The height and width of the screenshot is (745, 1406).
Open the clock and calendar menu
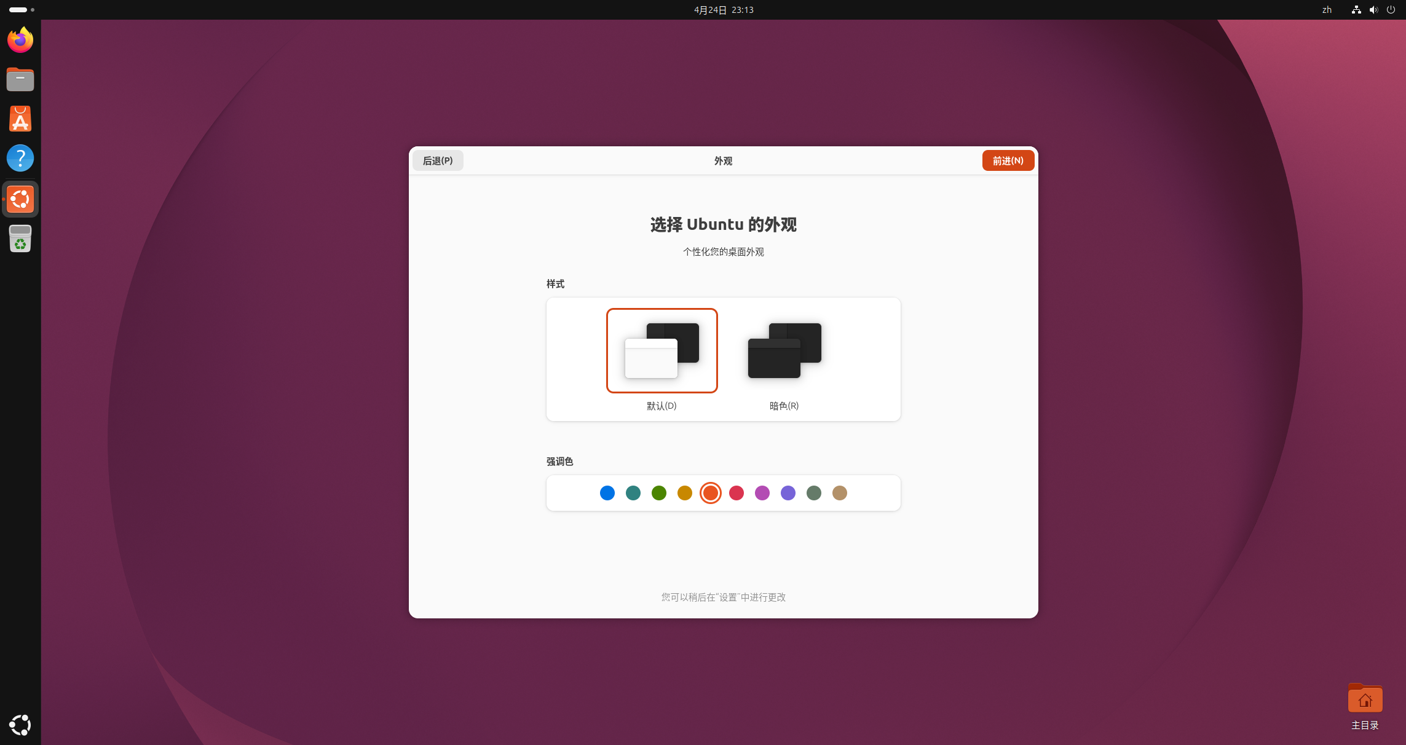pyautogui.click(x=724, y=10)
